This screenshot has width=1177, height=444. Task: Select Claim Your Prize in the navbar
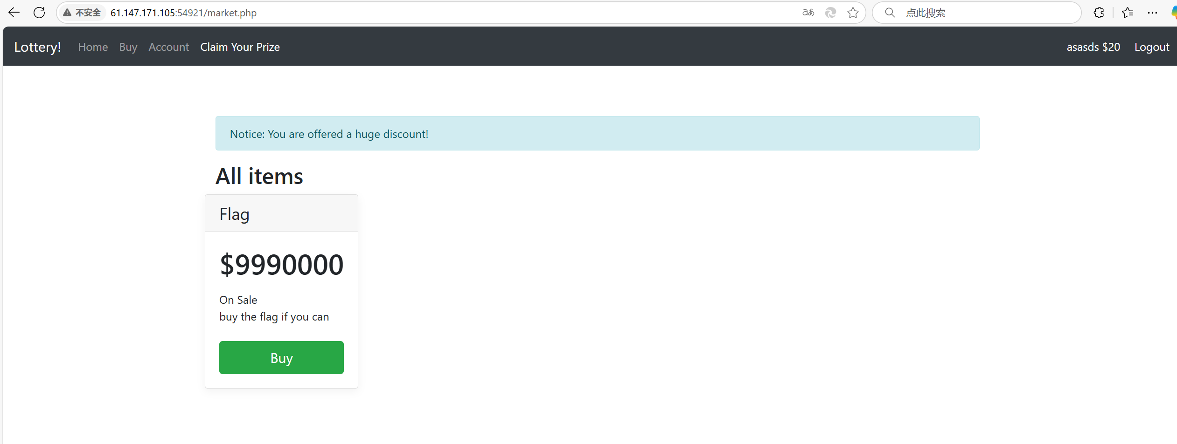pos(240,47)
